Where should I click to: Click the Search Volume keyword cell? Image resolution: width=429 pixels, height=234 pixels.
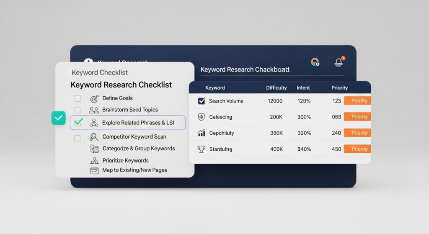(x=226, y=101)
